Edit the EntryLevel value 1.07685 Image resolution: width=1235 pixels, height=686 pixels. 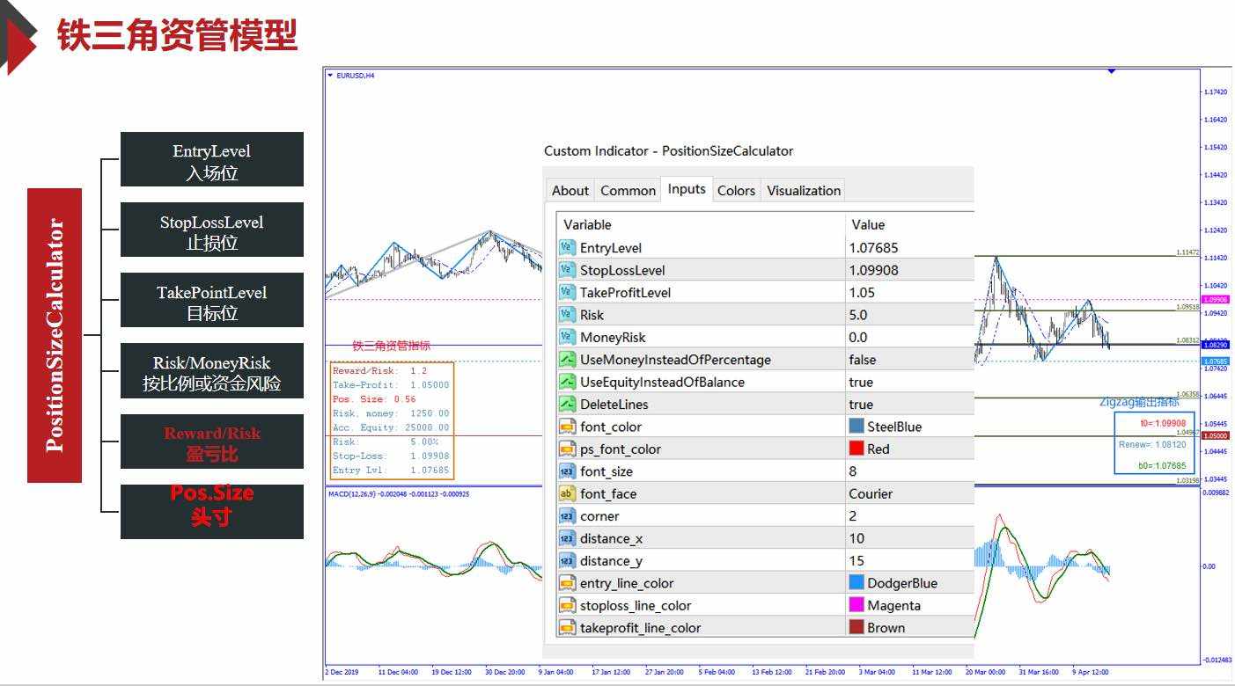coord(910,248)
